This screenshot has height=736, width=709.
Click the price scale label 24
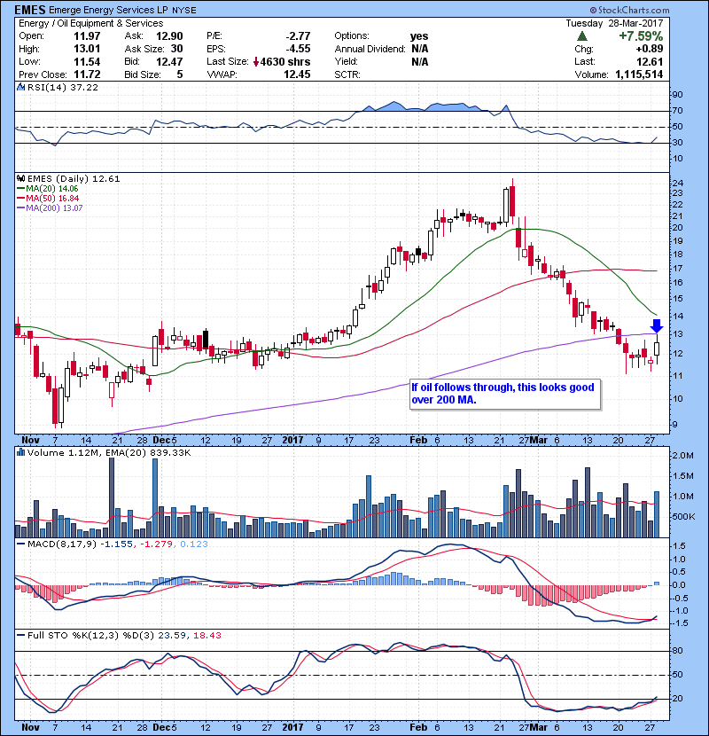click(x=677, y=184)
